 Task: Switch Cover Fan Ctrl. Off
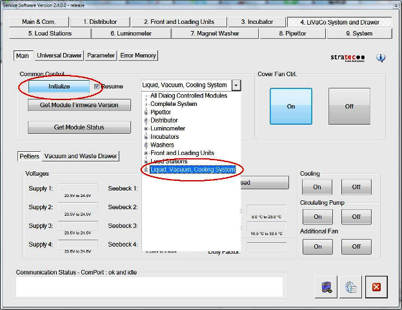pos(349,106)
